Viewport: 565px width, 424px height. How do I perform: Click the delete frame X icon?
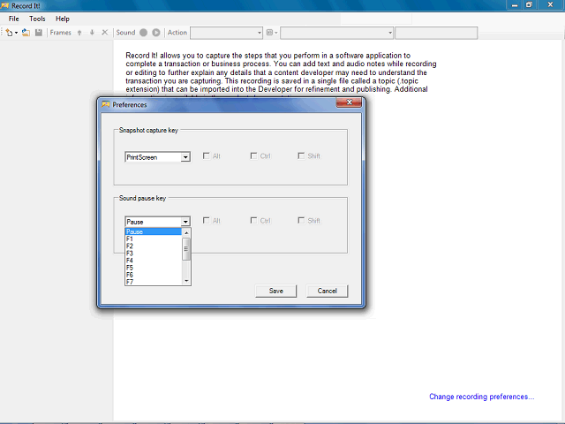click(x=105, y=33)
